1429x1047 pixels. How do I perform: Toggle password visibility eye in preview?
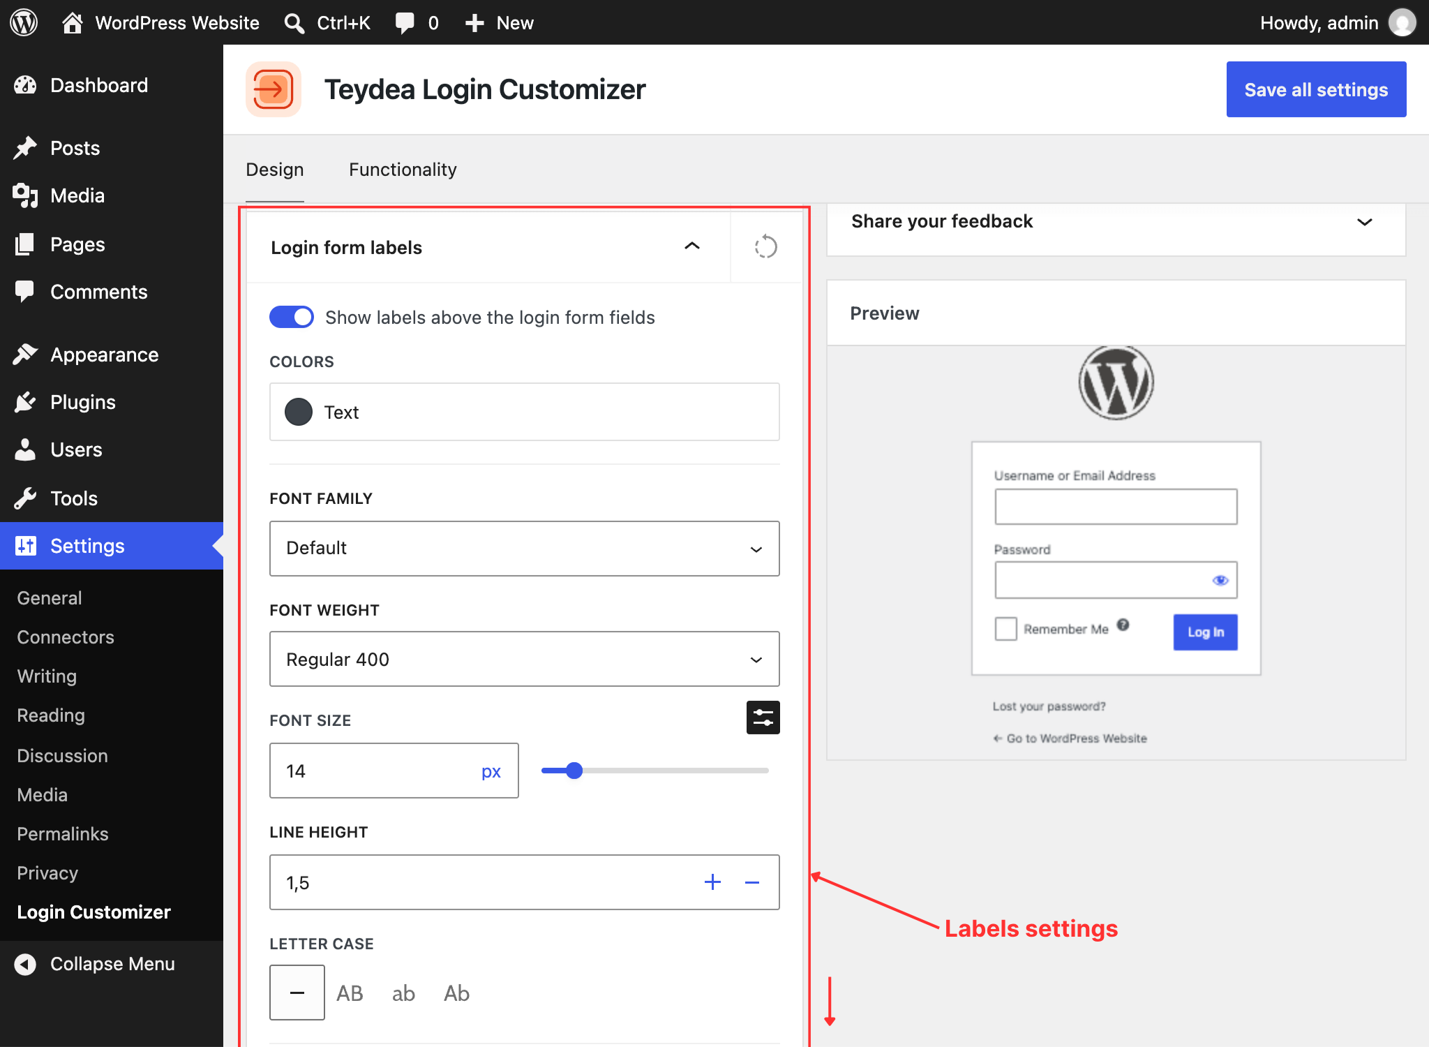[1220, 580]
